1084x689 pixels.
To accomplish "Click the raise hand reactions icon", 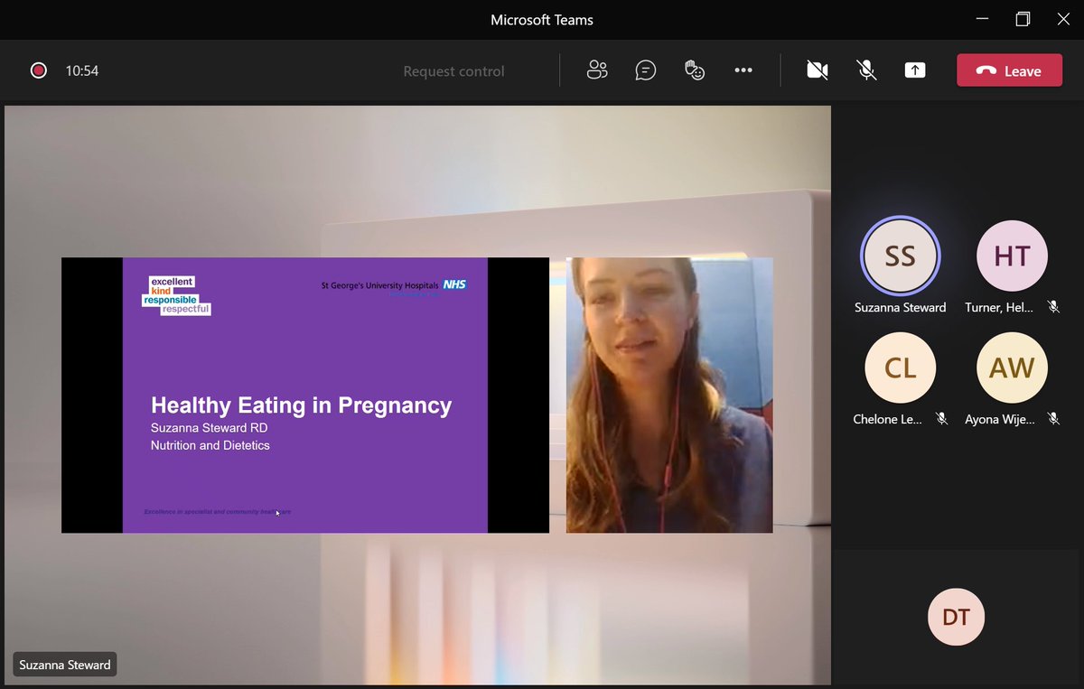I will click(694, 70).
